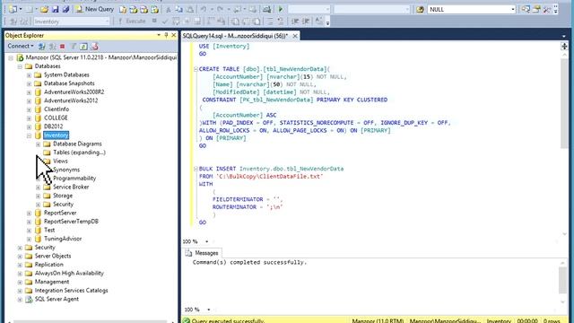Expand the Service Broker folder
574x323 pixels.
tap(38, 188)
